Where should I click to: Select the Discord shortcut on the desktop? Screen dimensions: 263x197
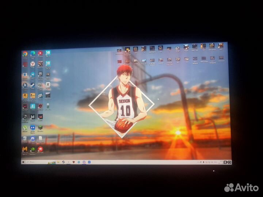(33, 138)
